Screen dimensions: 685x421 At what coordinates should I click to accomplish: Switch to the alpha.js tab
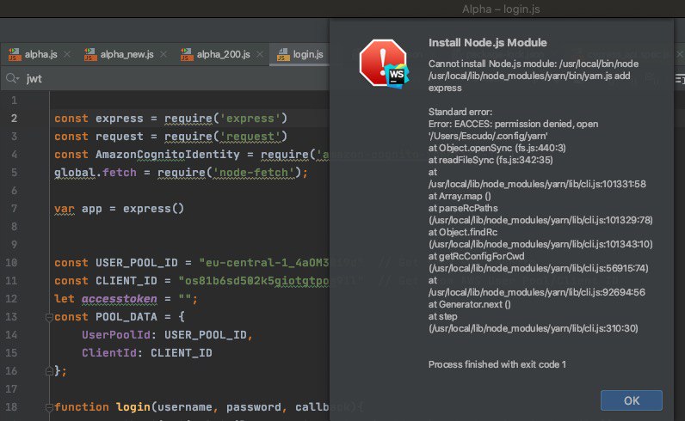pos(40,54)
